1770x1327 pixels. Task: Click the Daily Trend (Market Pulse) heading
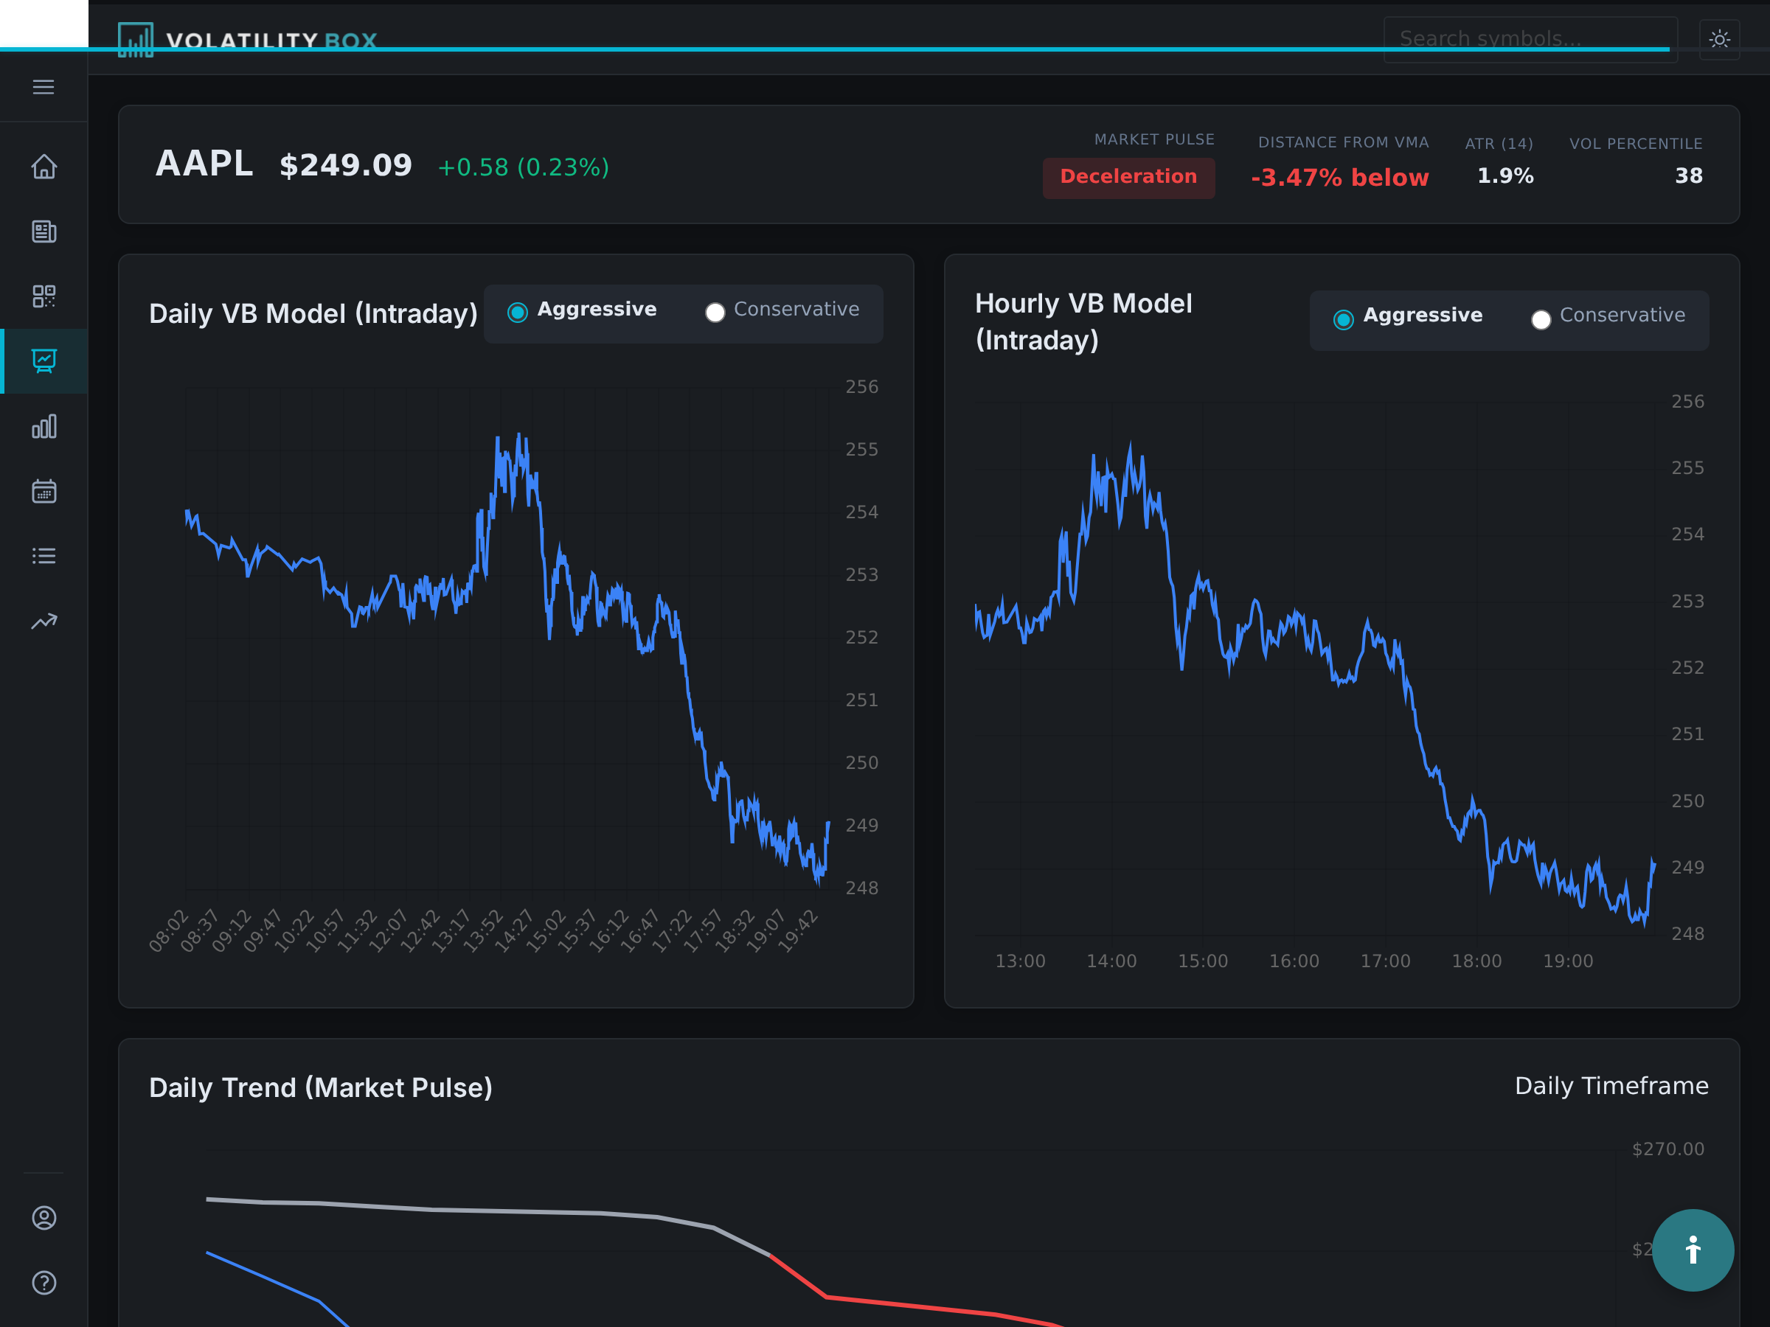pos(321,1088)
